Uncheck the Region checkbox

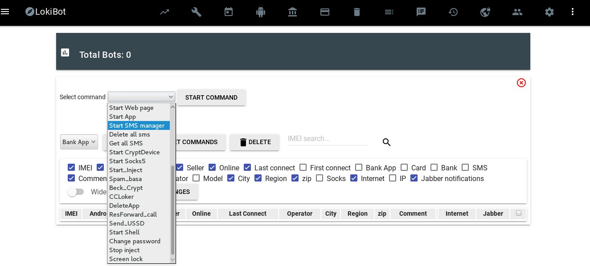[258, 178]
